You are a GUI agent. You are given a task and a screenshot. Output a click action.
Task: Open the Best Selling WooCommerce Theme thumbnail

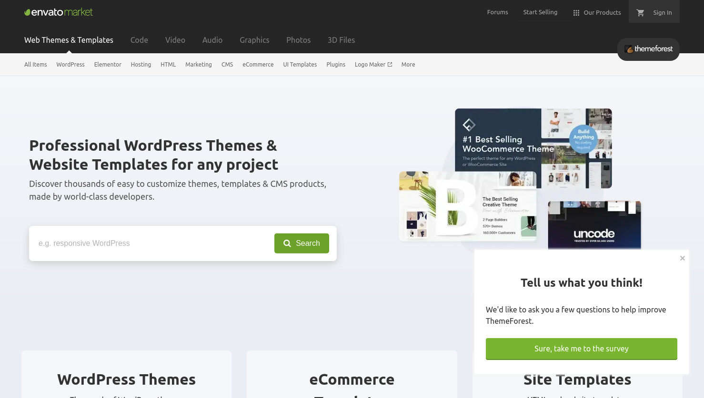point(533,148)
